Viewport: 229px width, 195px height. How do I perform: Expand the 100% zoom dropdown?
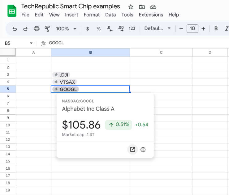[x=66, y=29]
